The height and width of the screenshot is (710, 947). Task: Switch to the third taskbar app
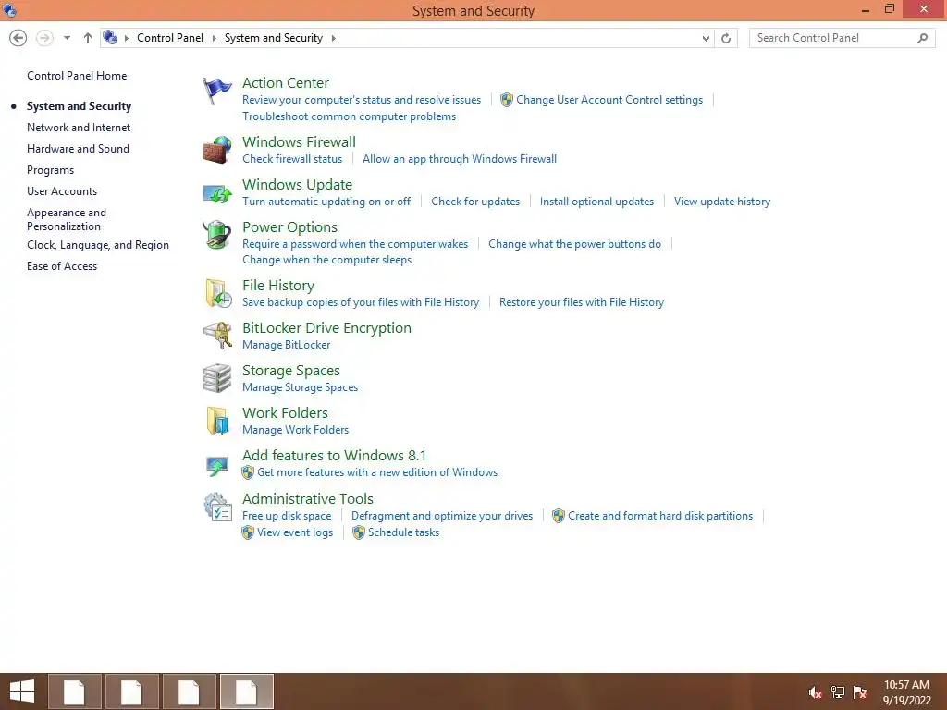[189, 692]
